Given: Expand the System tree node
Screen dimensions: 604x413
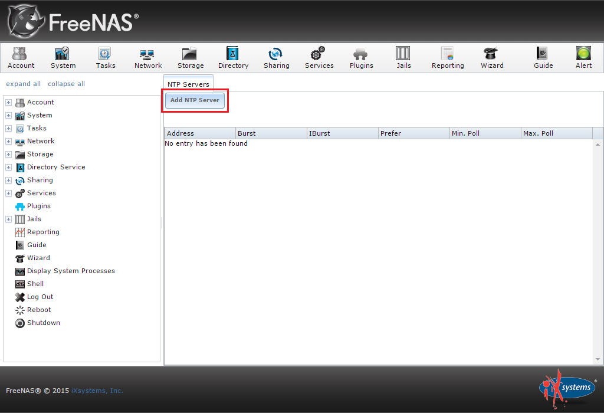Looking at the screenshot, I should coord(8,116).
